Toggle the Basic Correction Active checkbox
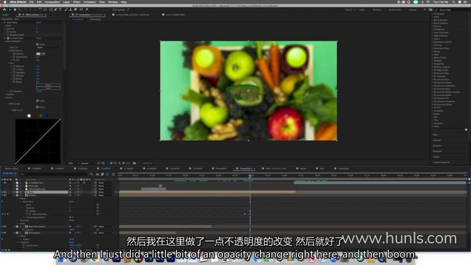 38,45
